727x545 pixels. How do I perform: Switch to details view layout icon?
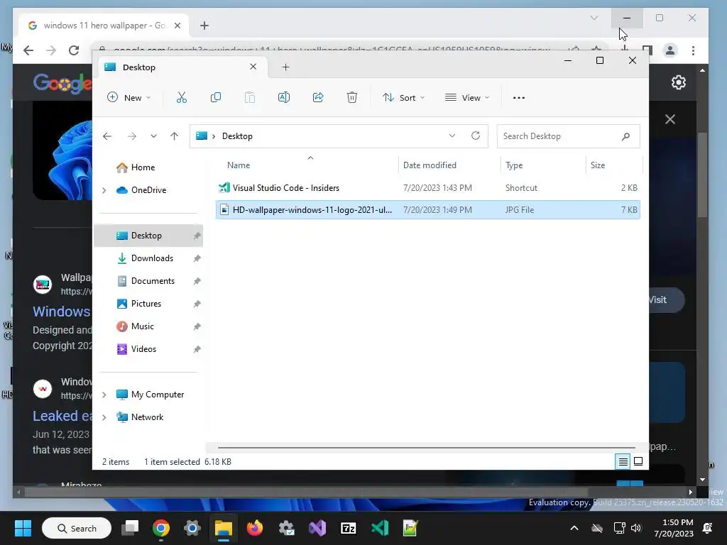pyautogui.click(x=623, y=461)
